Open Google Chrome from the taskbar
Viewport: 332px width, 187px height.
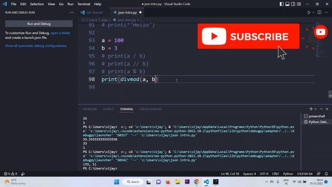[x=197, y=182]
